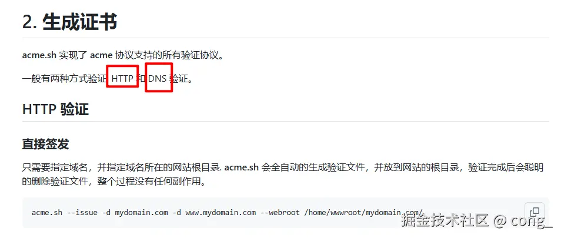
Task: Copy the acme.sh command using copy icon
Action: click(x=534, y=211)
